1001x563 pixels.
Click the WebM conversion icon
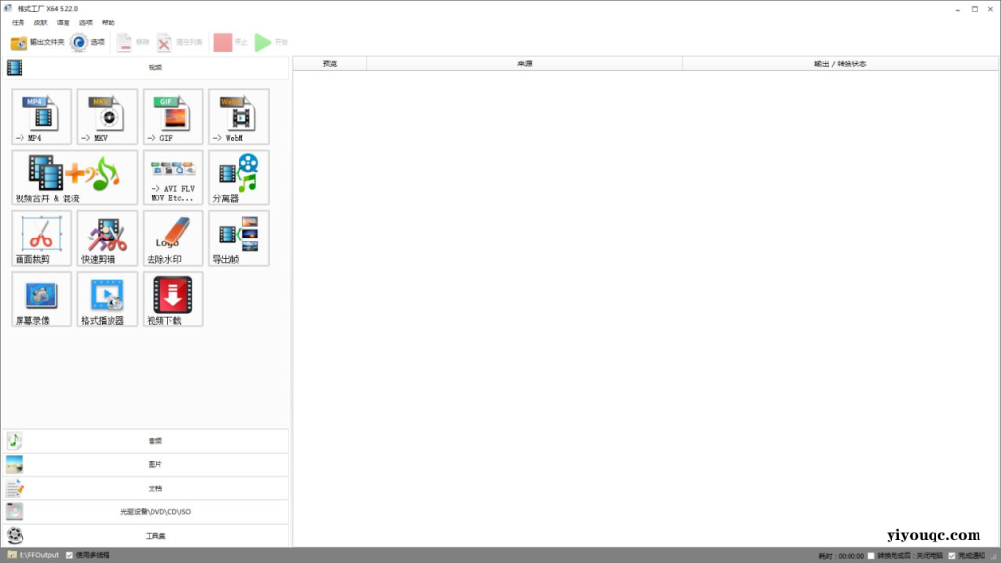click(x=239, y=116)
